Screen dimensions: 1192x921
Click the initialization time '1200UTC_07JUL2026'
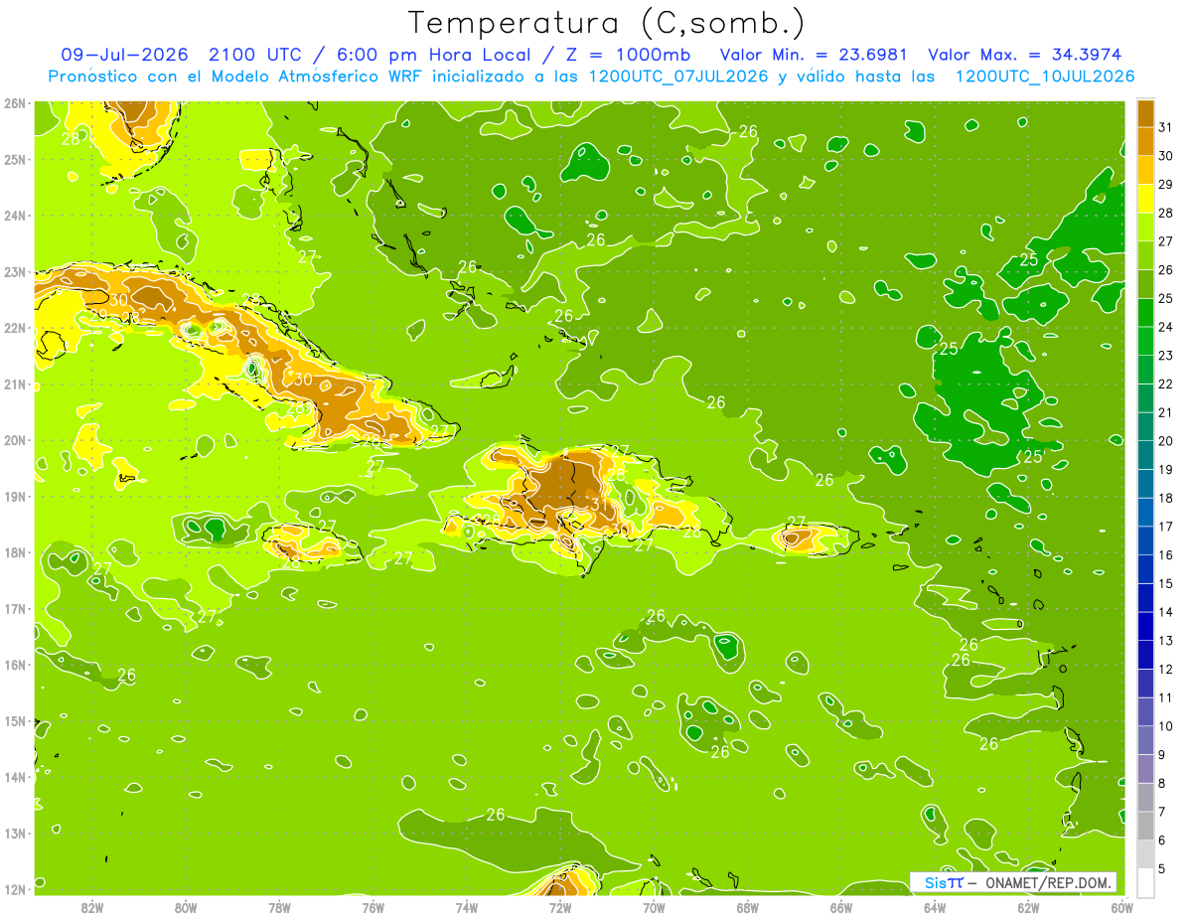coord(679,77)
